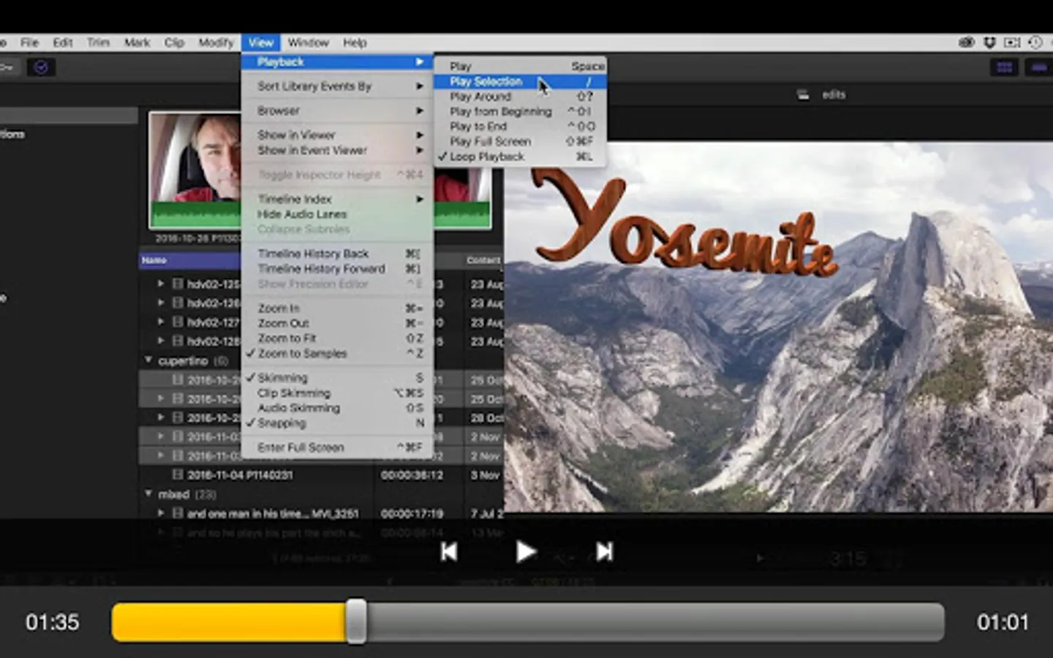The width and height of the screenshot is (1053, 658).
Task: Disable Skimming in the View menu
Action: pos(282,378)
